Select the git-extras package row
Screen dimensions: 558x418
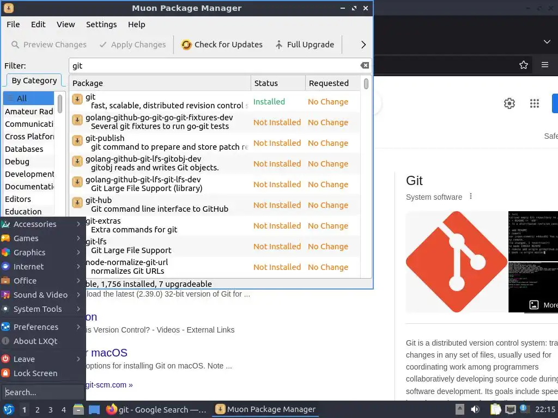(223, 225)
